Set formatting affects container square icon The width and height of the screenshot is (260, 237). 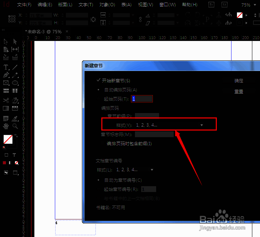pyautogui.click(x=6, y=155)
